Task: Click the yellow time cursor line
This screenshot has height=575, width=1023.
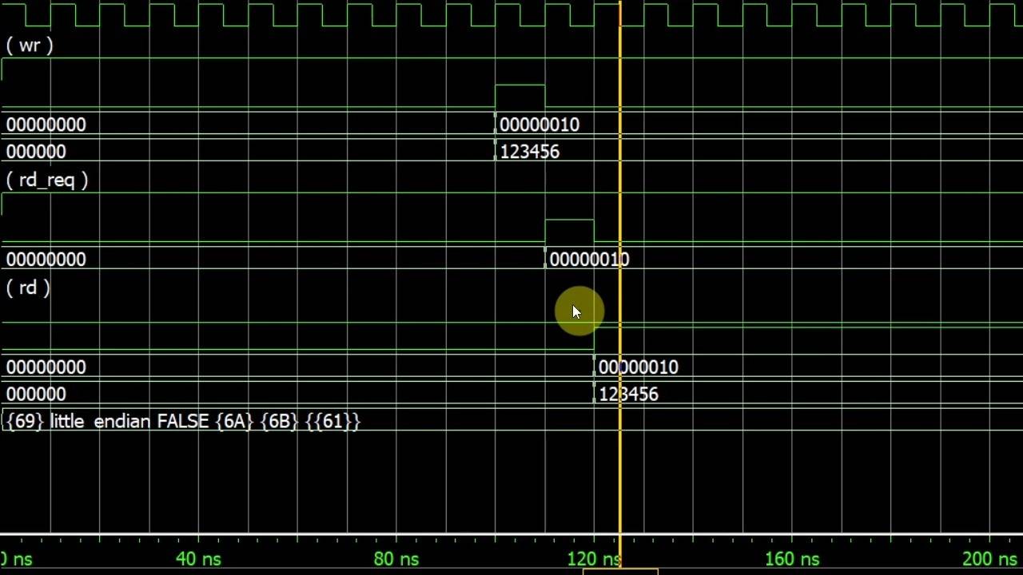Action: click(620, 284)
